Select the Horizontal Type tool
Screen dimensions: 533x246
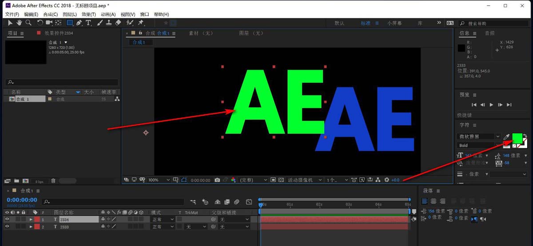(x=88, y=23)
